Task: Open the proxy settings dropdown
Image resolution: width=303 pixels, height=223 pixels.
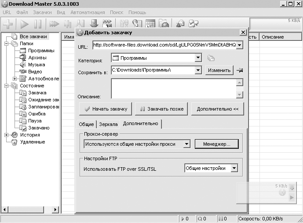Action: (x=186, y=144)
